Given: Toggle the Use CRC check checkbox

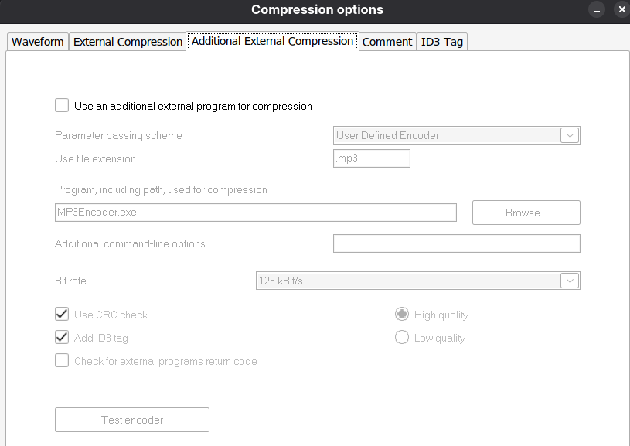Looking at the screenshot, I should [x=62, y=315].
